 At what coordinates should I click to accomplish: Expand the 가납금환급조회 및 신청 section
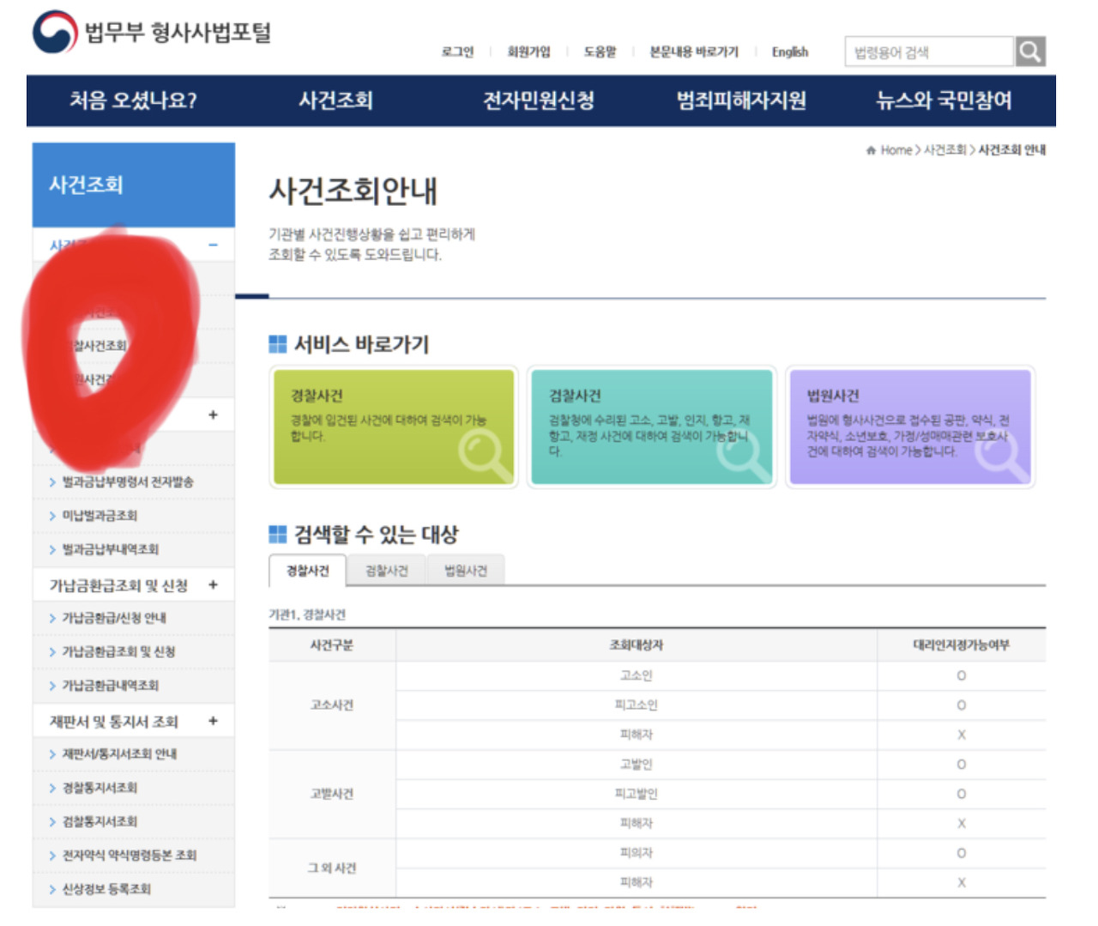pyautogui.click(x=212, y=584)
